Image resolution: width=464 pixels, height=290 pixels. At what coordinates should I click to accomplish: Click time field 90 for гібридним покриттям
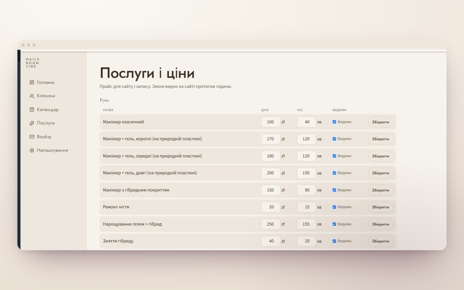(307, 190)
